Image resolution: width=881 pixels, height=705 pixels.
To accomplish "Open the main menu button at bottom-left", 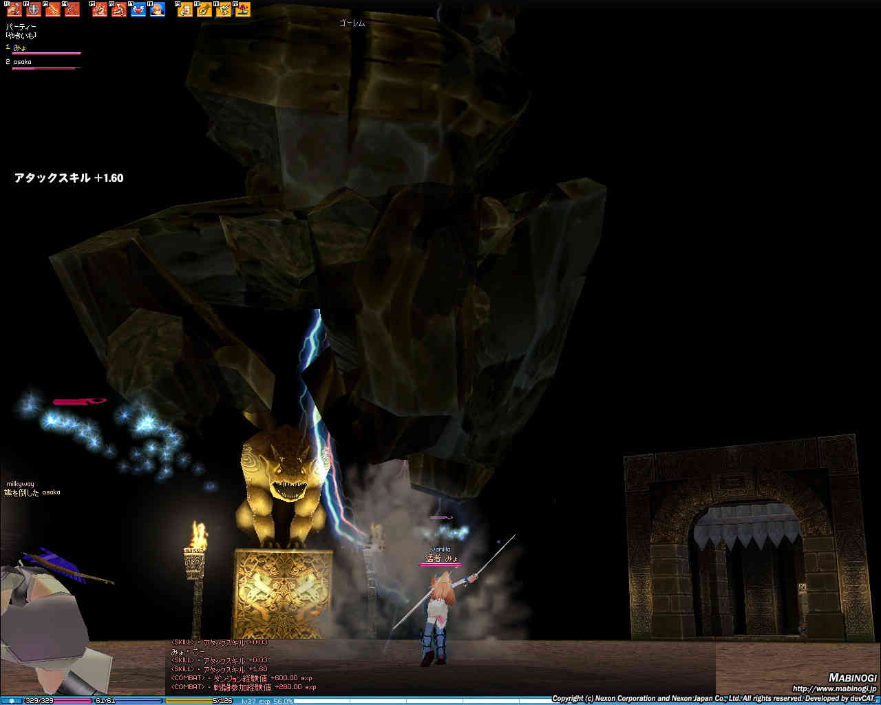I will (x=11, y=701).
